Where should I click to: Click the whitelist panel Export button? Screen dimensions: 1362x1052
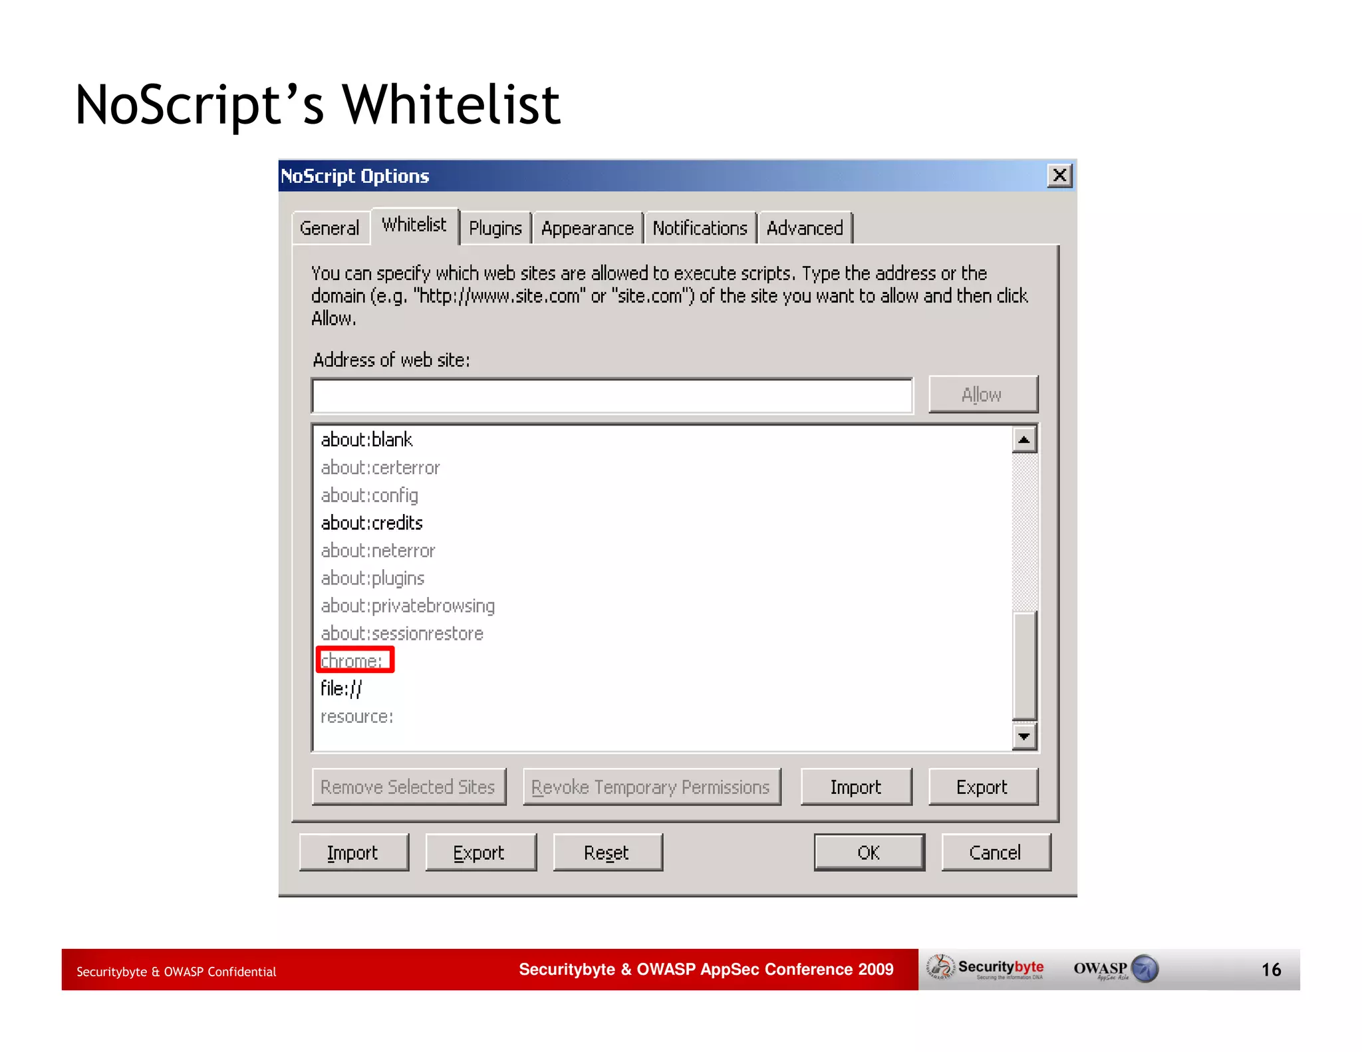click(x=982, y=787)
